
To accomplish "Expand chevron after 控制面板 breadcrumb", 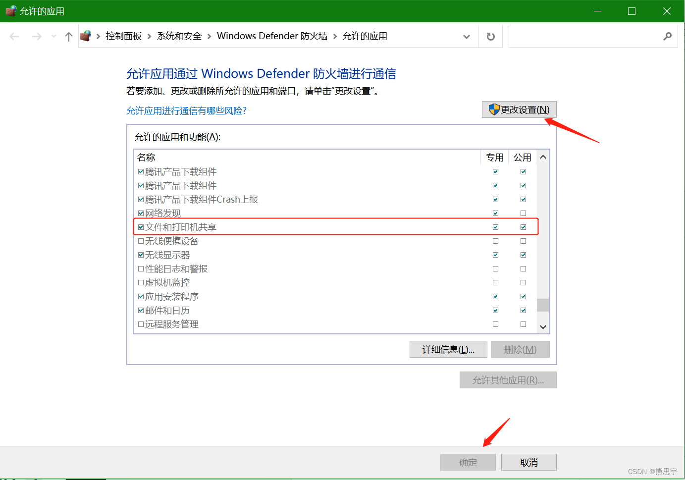I will pos(149,36).
